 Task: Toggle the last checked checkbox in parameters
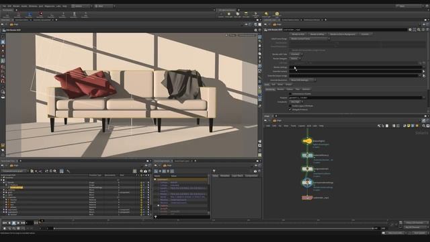click(x=290, y=110)
